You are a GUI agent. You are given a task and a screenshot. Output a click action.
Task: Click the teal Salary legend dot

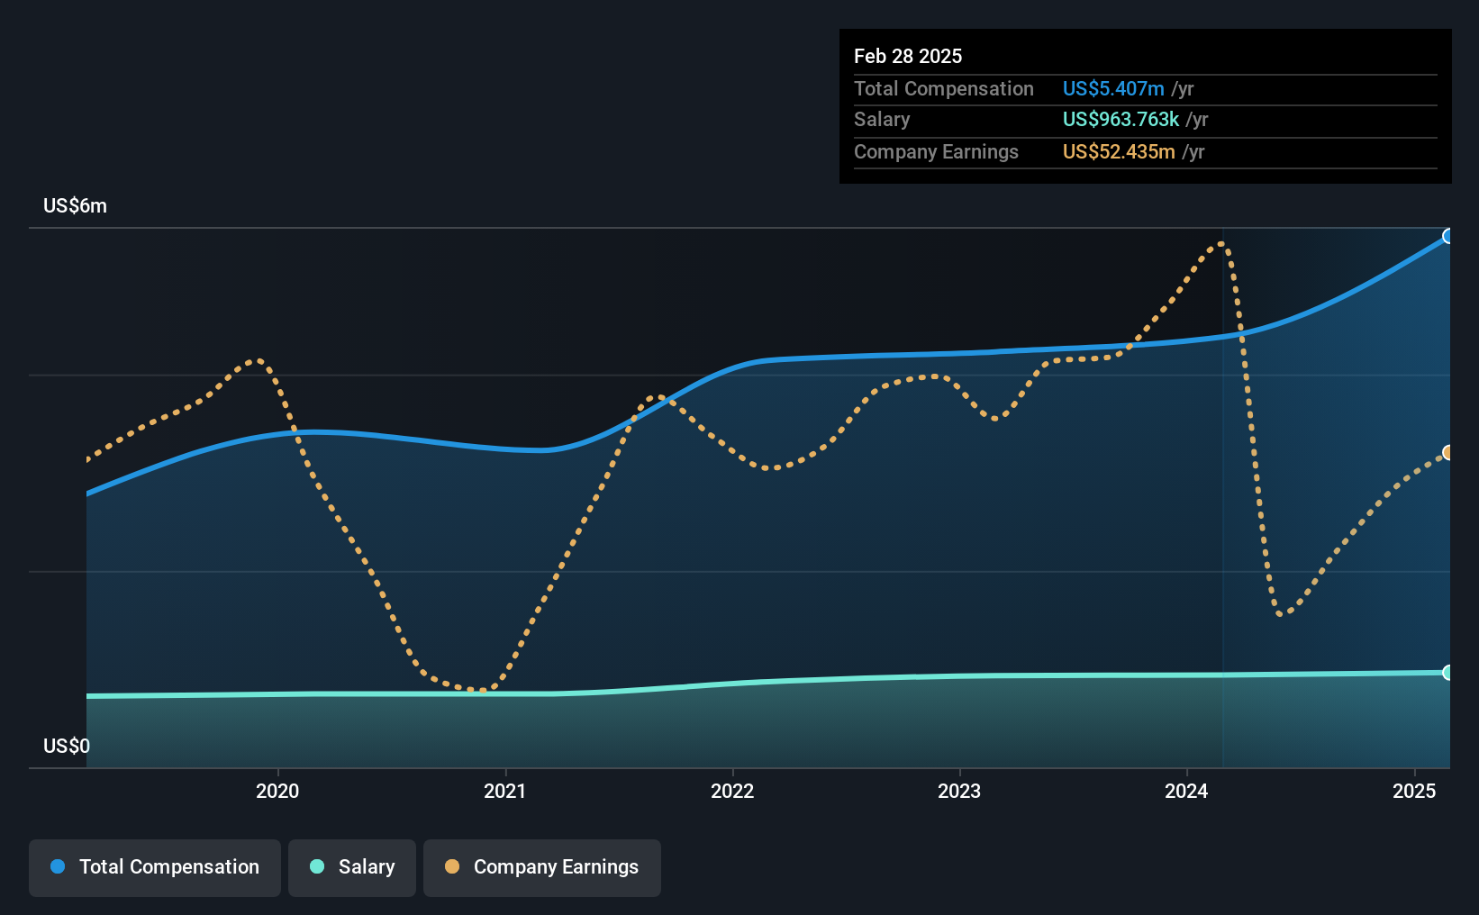317,866
